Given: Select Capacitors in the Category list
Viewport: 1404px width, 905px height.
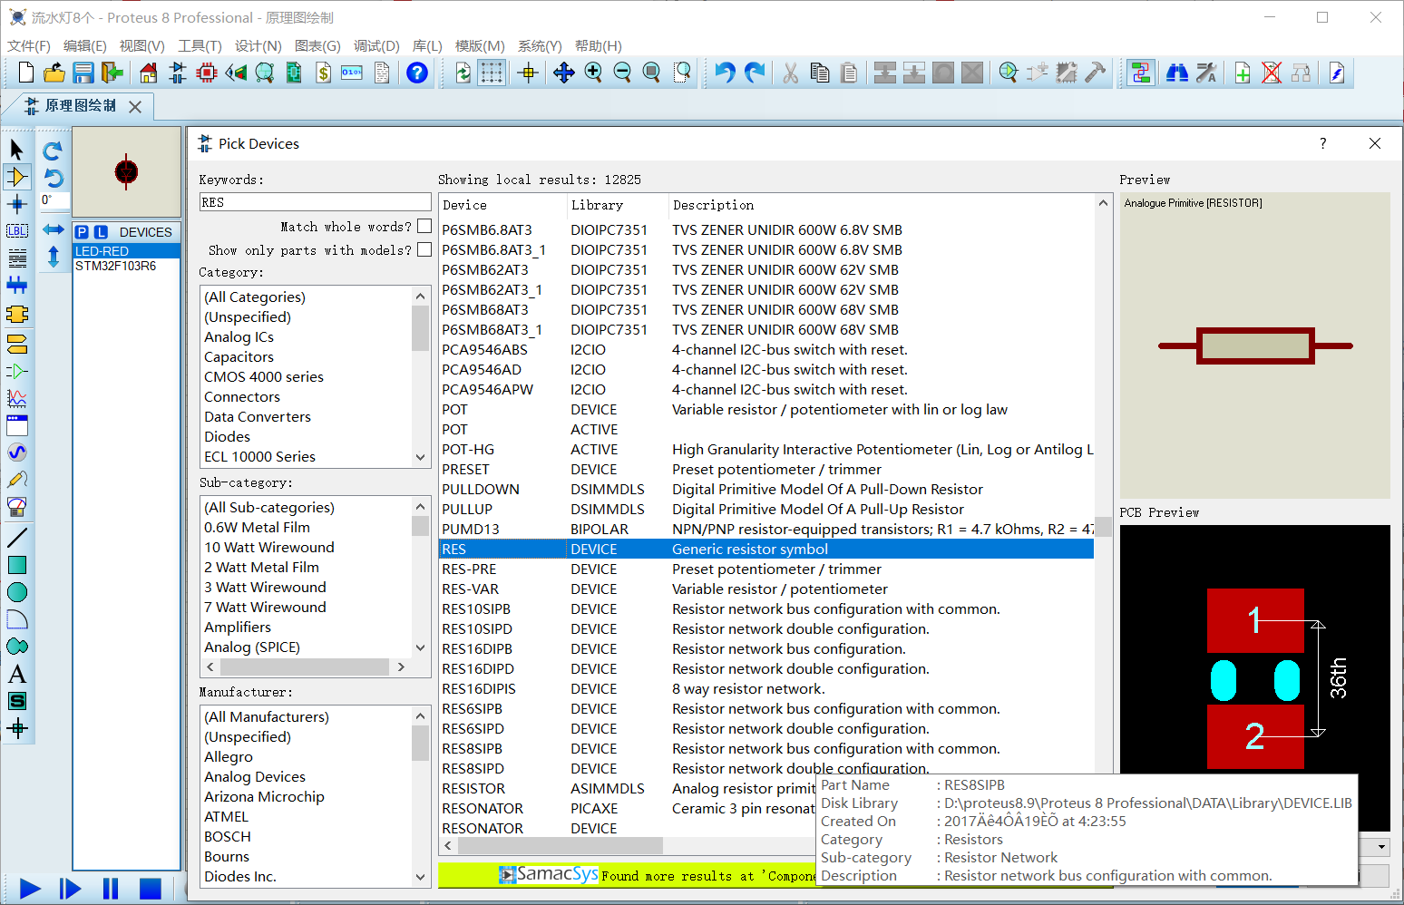Looking at the screenshot, I should point(239,356).
